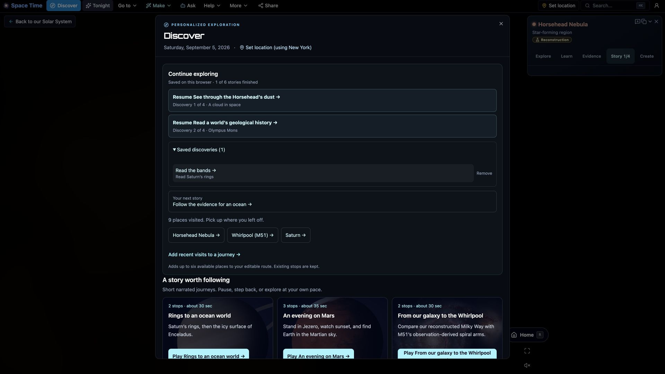Viewport: 665px width, 374px height.
Task: Resume Read a world's geological history
Action: tap(332, 126)
